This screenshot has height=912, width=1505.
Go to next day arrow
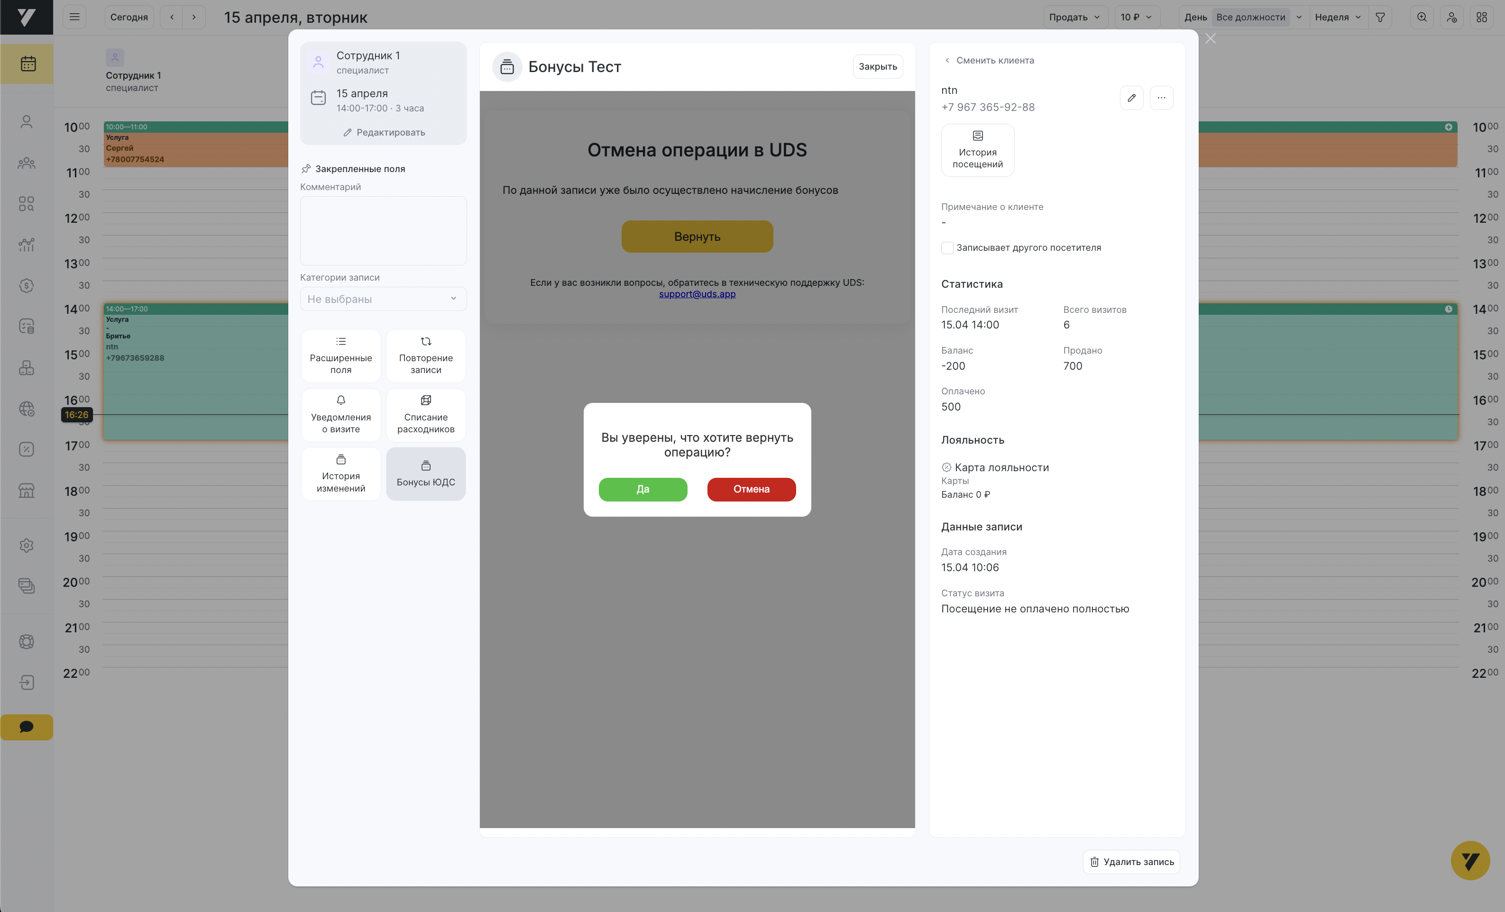click(x=194, y=17)
